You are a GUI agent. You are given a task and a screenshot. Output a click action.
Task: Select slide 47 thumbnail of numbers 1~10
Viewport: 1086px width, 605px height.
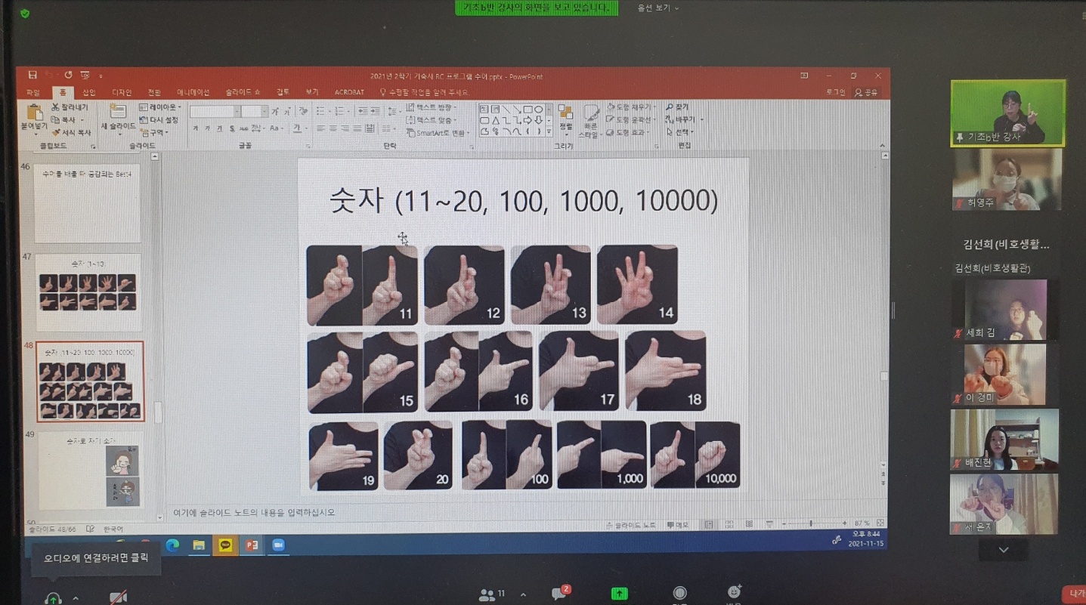coord(88,292)
